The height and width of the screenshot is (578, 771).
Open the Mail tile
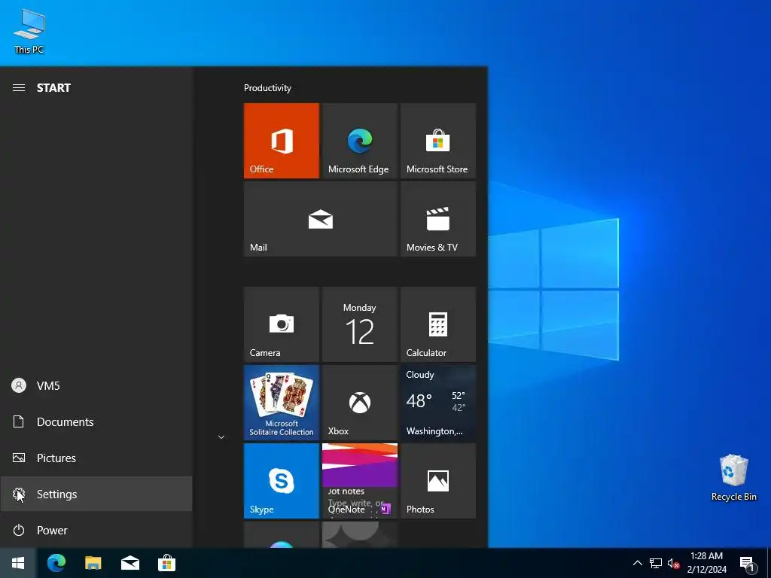[321, 219]
